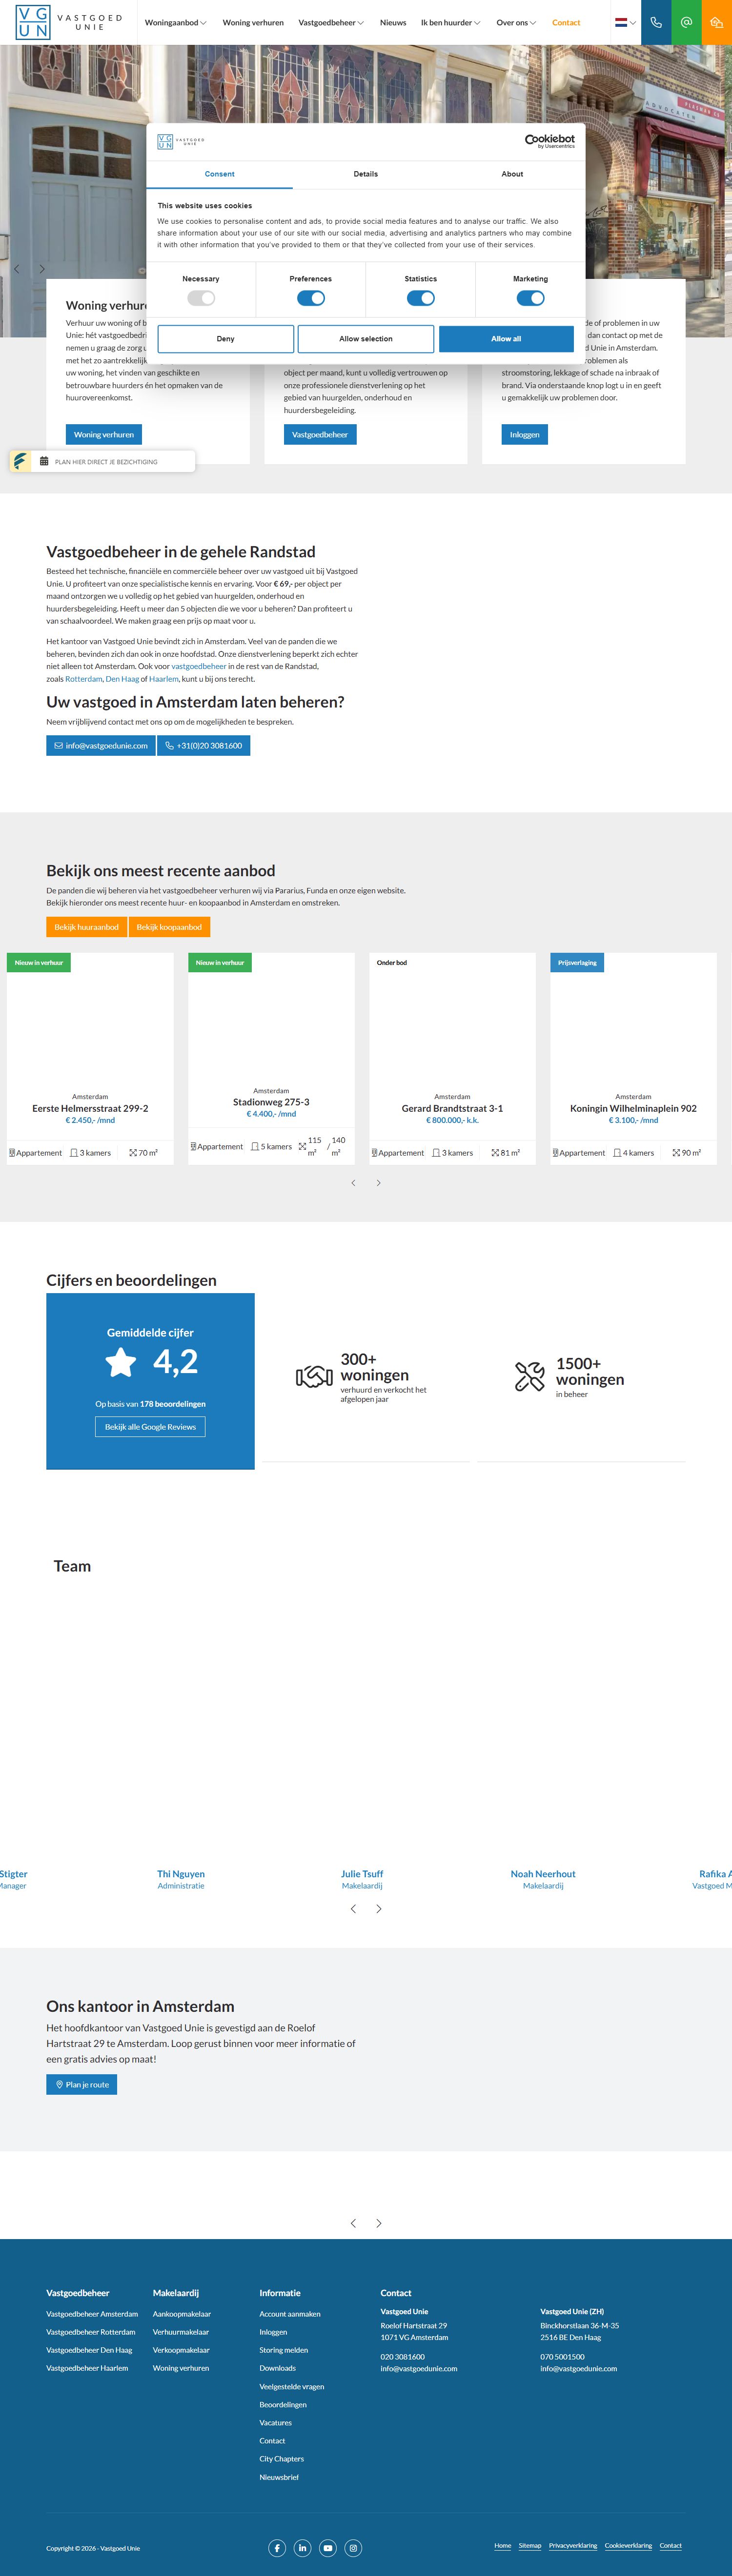The width and height of the screenshot is (732, 2576).
Task: Disable the Preferences cookie toggle
Action: [x=310, y=298]
